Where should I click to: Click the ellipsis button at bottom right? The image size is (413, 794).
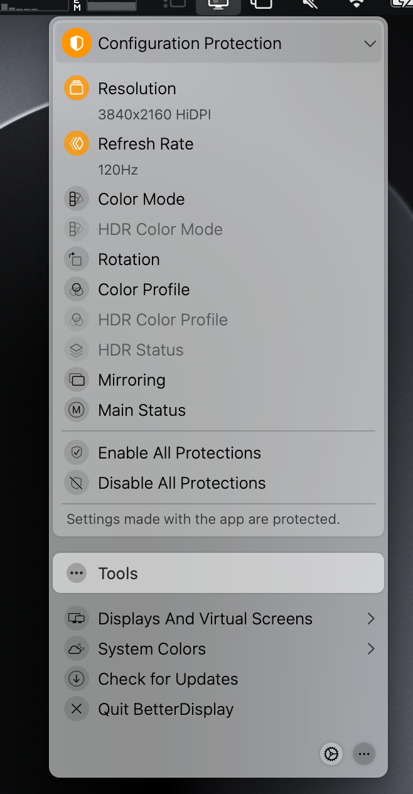point(364,754)
